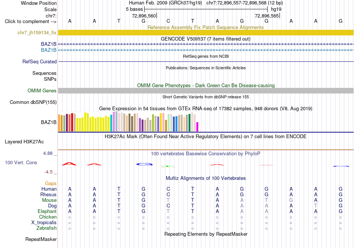Open the GTEx Gene Expression track title
The image size is (354, 248).
tap(205, 108)
